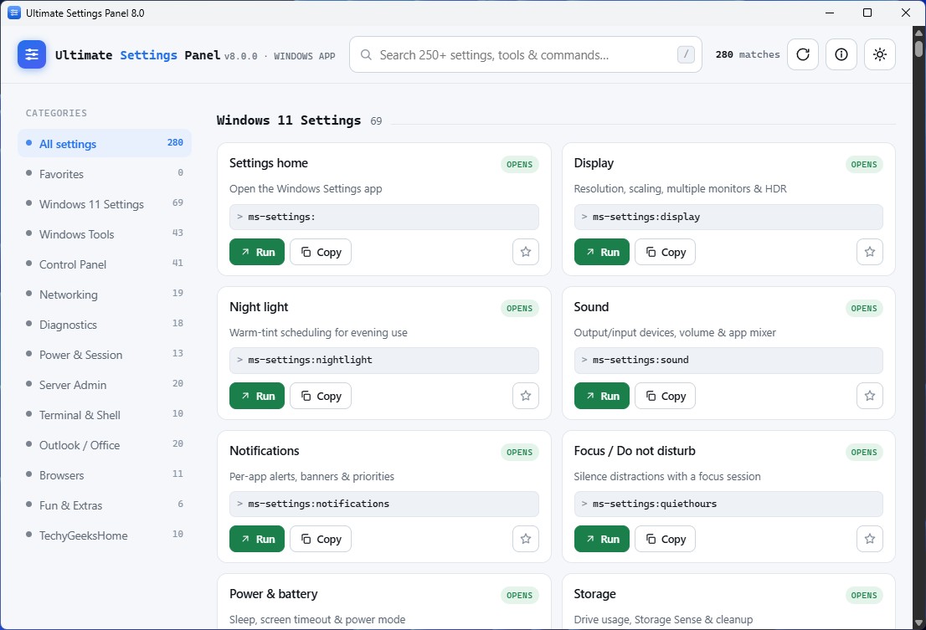Screen dimensions: 926x630
Task: Run the Sound settings command
Action: click(602, 396)
